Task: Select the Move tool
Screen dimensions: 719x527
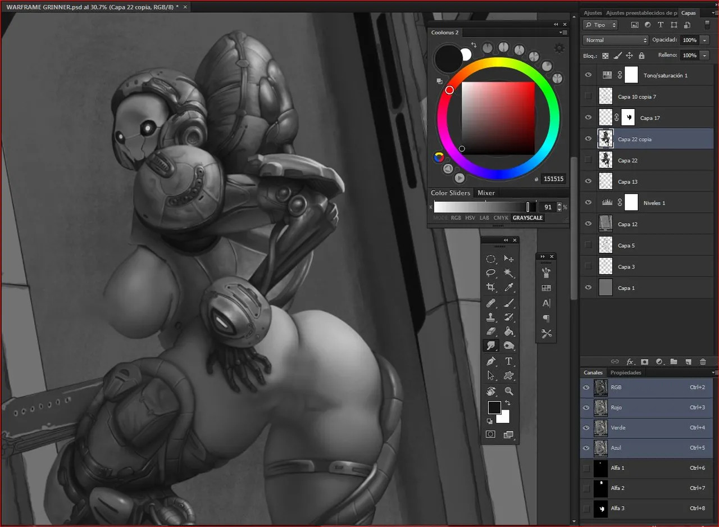Action: (x=509, y=259)
